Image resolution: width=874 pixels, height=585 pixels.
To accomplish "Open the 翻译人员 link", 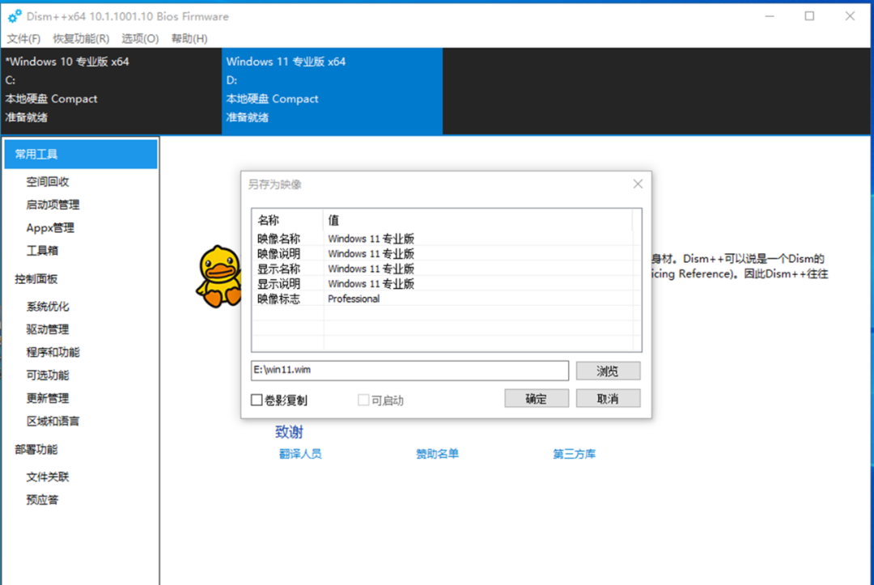I will click(x=300, y=454).
